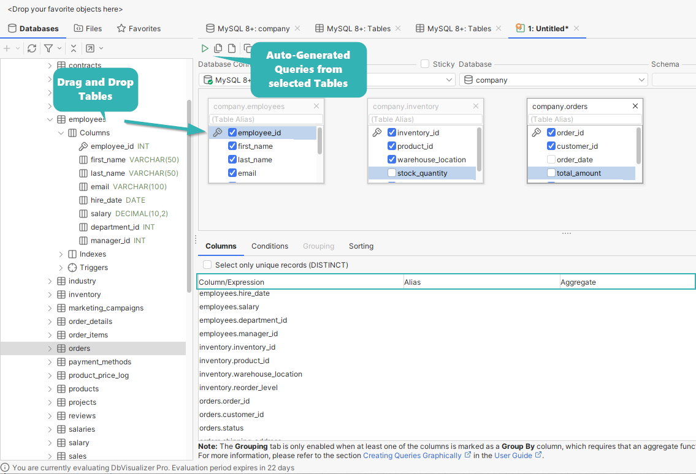Click the reload objects tree icon
The height and width of the screenshot is (474, 696).
pyautogui.click(x=31, y=48)
